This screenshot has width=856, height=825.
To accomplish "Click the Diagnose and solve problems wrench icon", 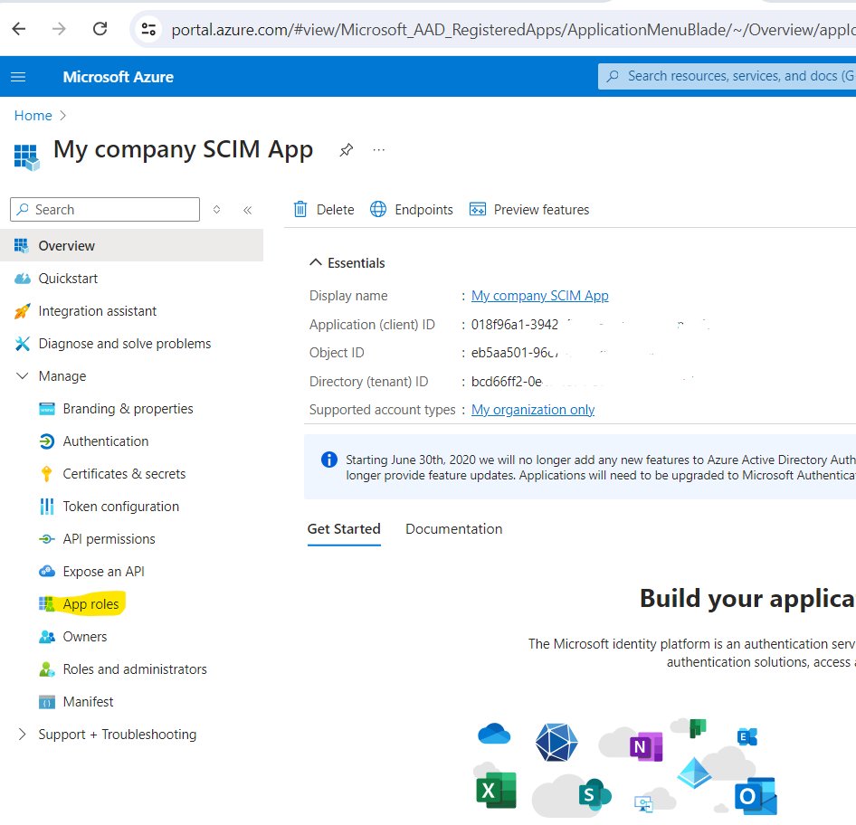I will (23, 344).
